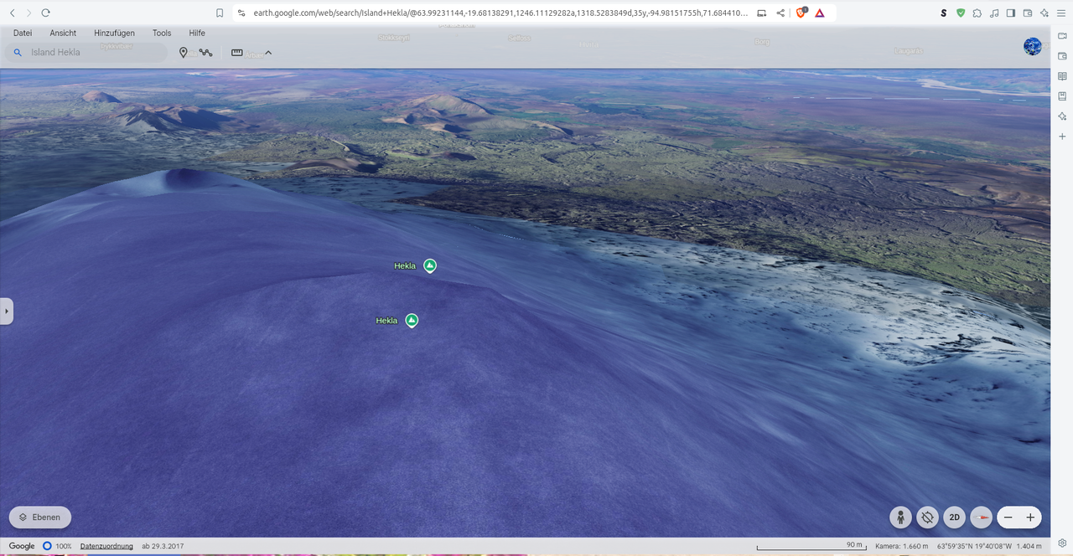1073x556 pixels.
Task: Add a placemark with the pin tool
Action: click(184, 53)
